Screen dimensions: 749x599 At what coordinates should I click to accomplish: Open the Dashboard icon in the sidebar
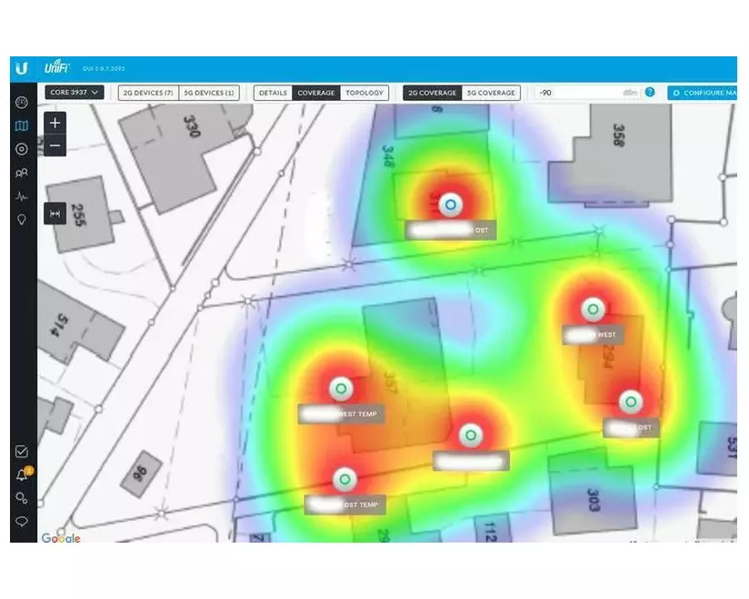[x=22, y=102]
